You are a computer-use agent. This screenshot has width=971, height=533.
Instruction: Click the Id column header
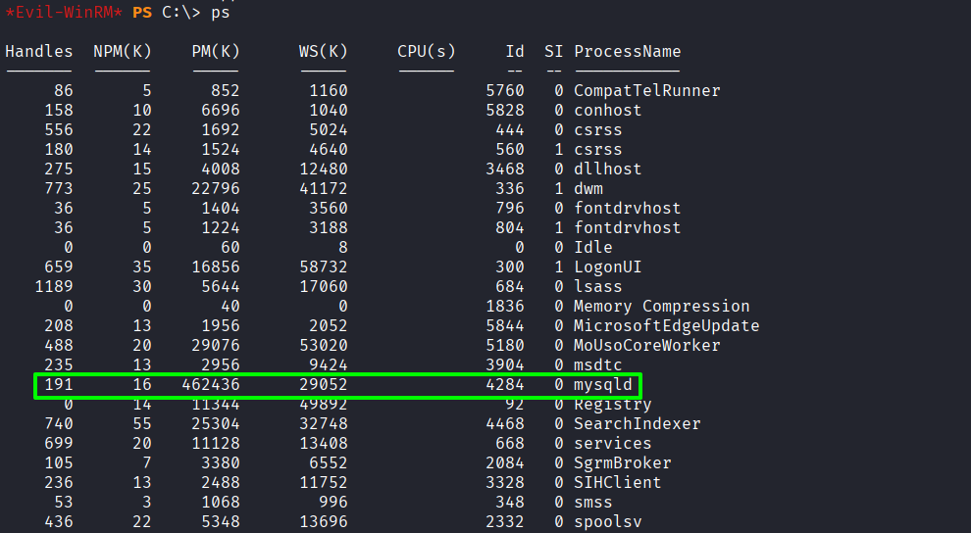514,51
